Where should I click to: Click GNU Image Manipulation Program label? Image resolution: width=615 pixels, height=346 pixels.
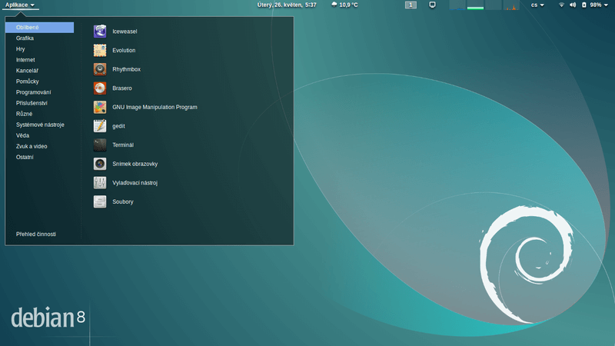(155, 107)
